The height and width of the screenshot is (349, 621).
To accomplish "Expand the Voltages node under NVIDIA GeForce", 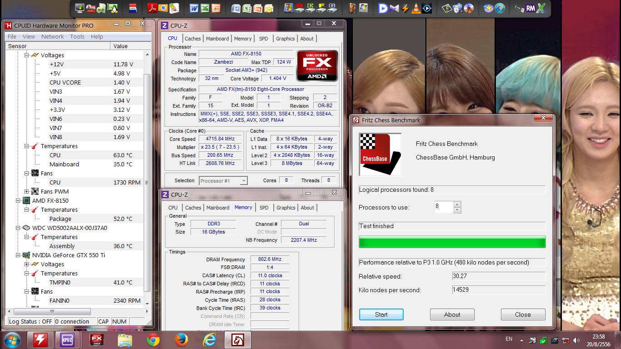I will point(27,264).
